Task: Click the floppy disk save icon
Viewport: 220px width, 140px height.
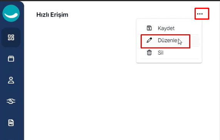Action: 149,28
